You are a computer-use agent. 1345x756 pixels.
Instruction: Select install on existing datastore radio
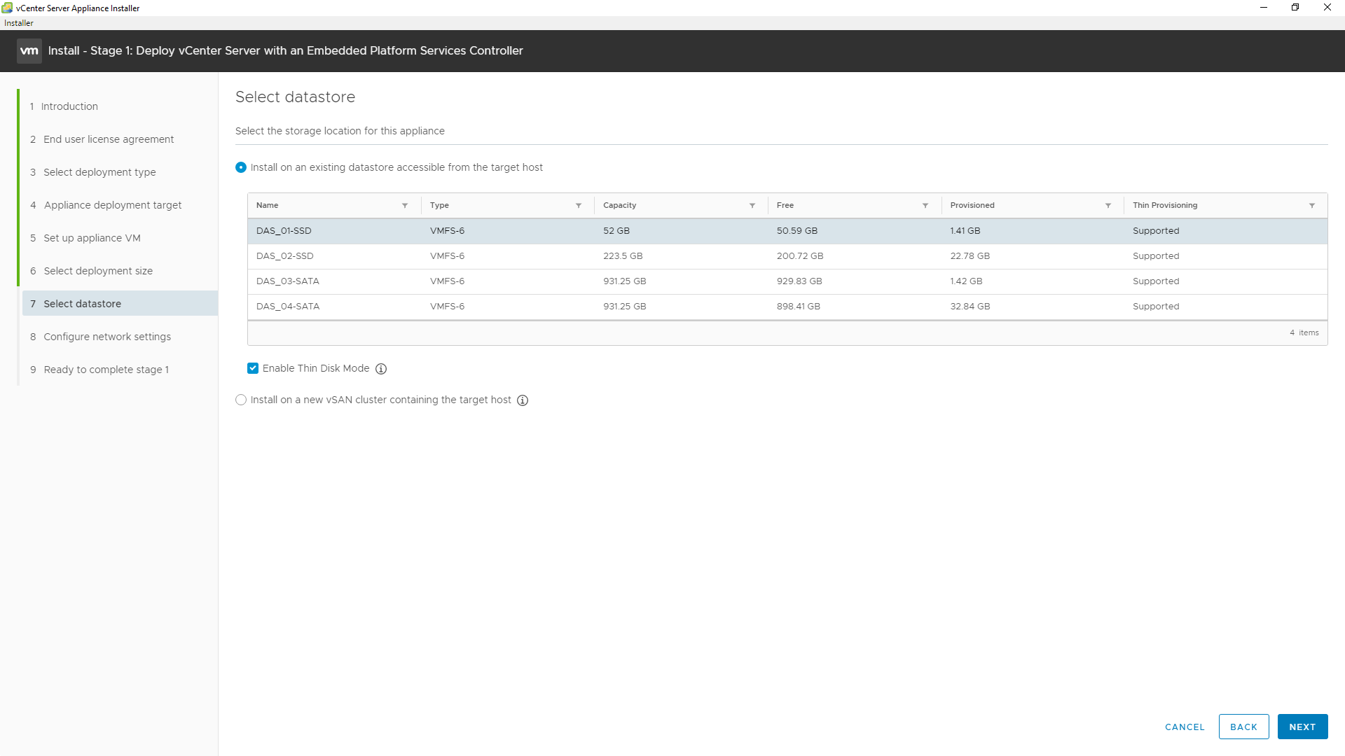tap(241, 167)
